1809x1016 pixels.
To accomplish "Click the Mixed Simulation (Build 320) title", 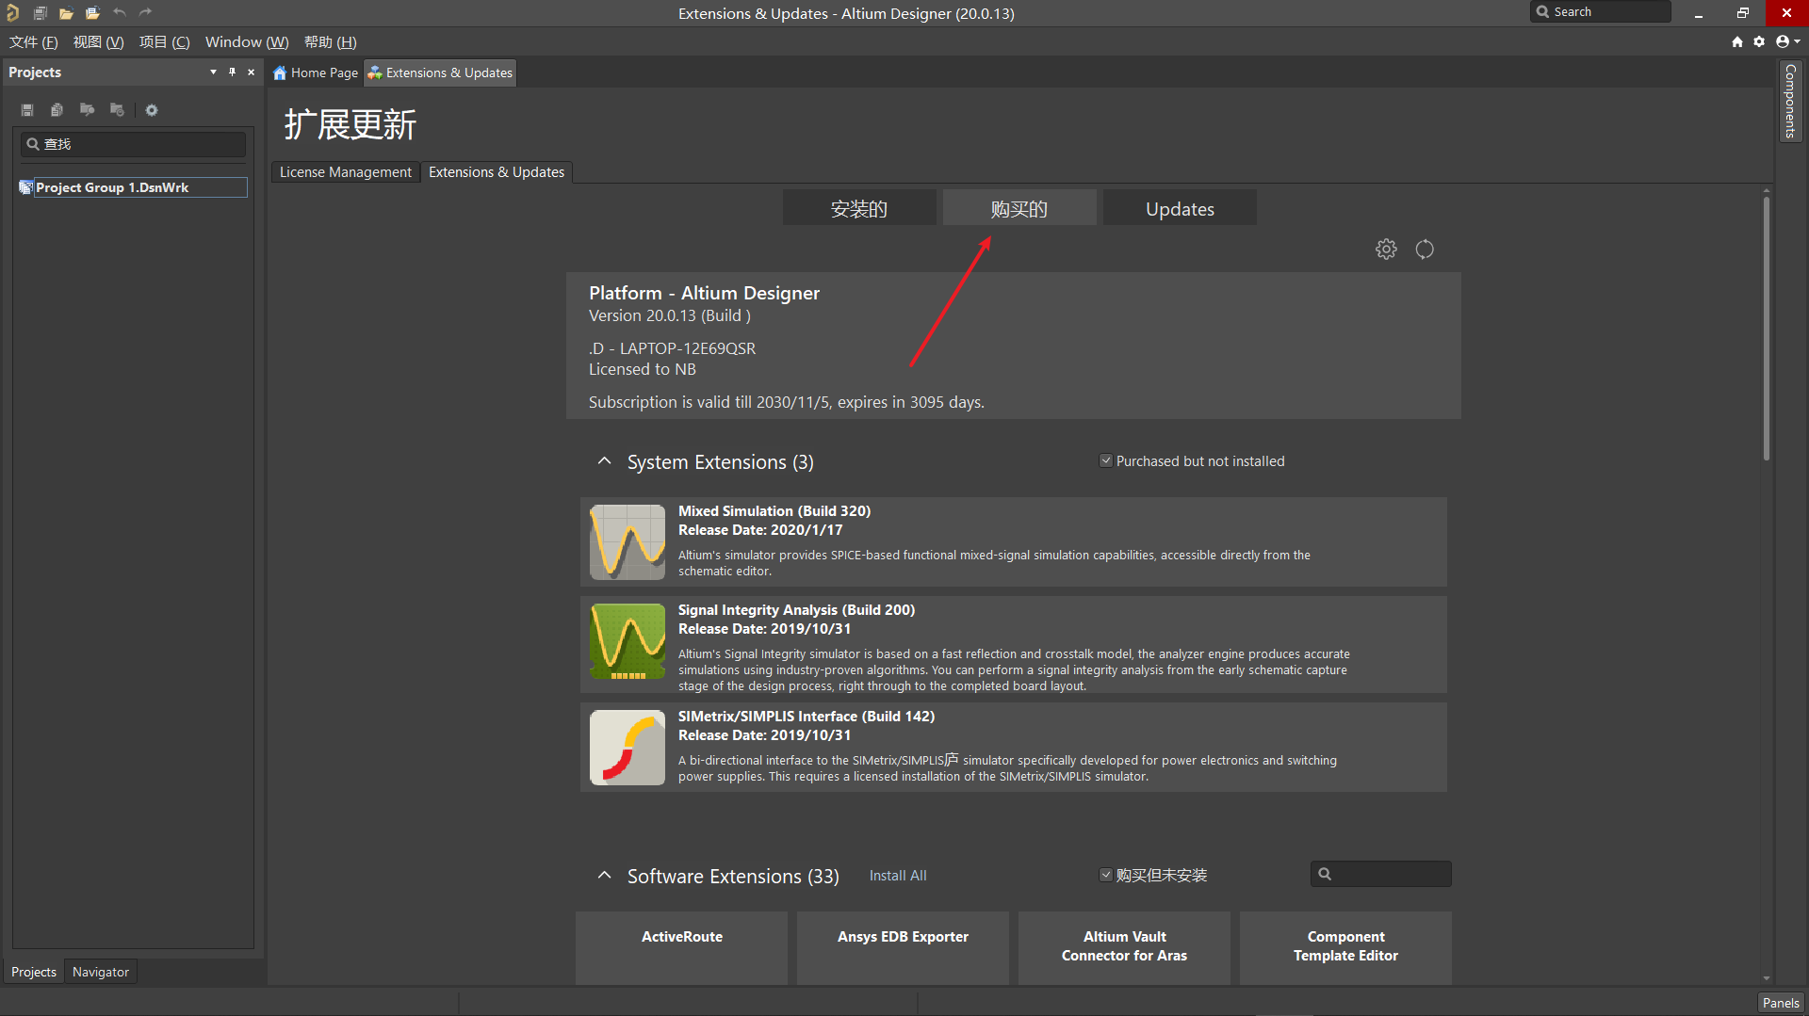I will pos(774,511).
